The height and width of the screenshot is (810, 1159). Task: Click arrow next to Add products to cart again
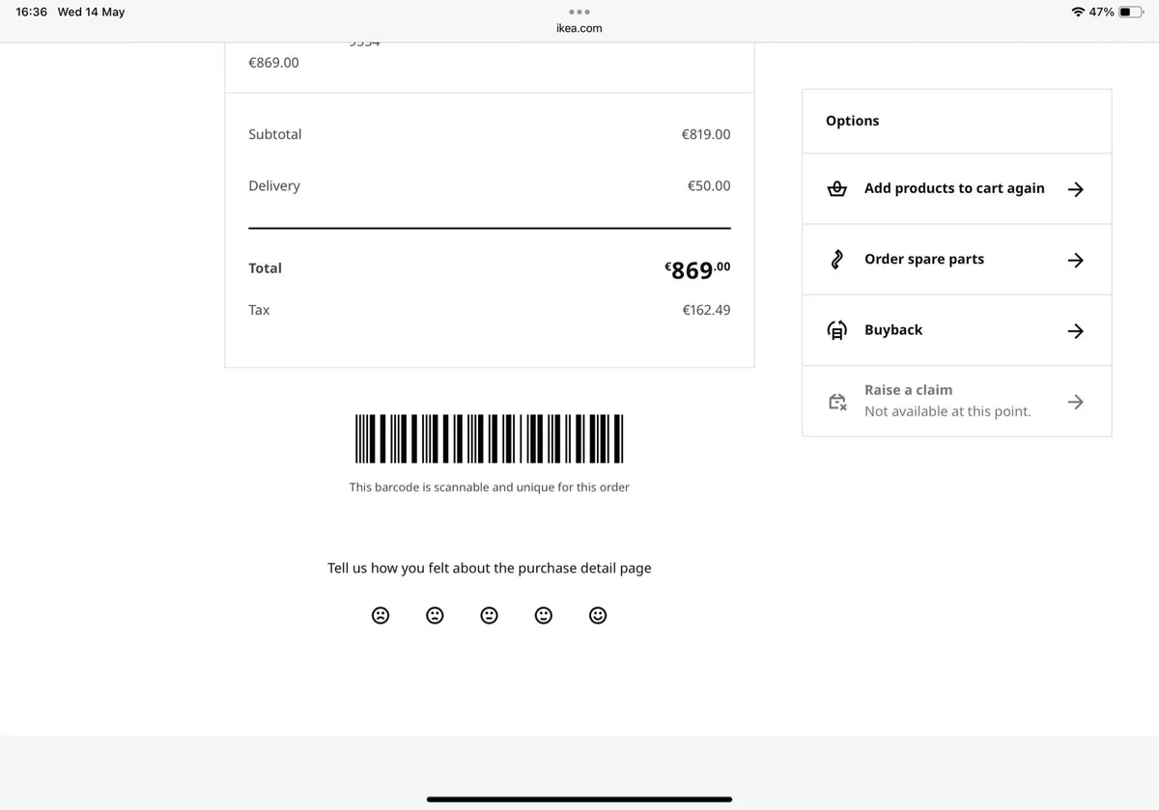1076,189
